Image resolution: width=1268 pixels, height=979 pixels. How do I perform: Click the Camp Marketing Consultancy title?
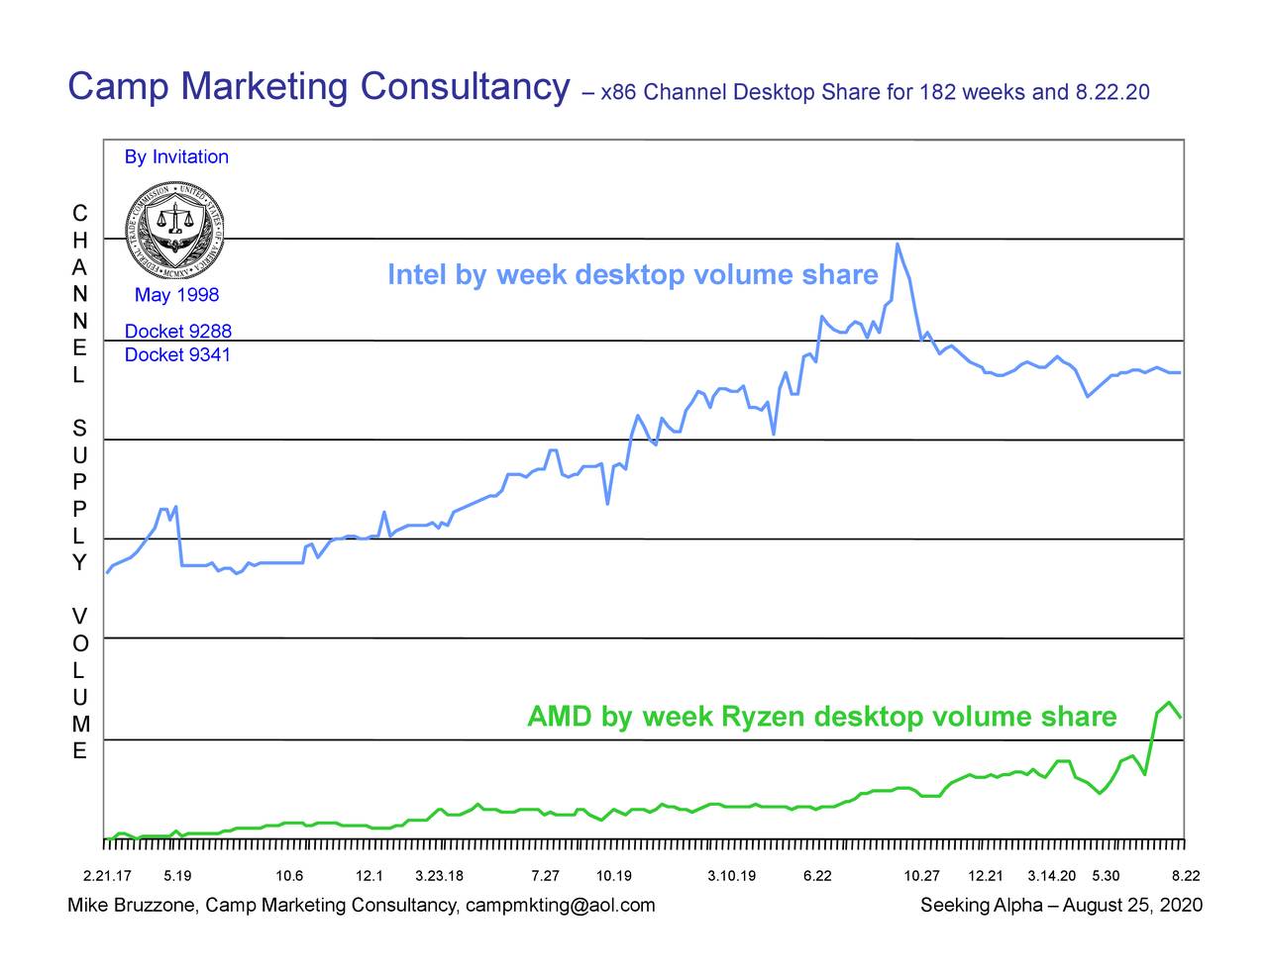tap(317, 86)
